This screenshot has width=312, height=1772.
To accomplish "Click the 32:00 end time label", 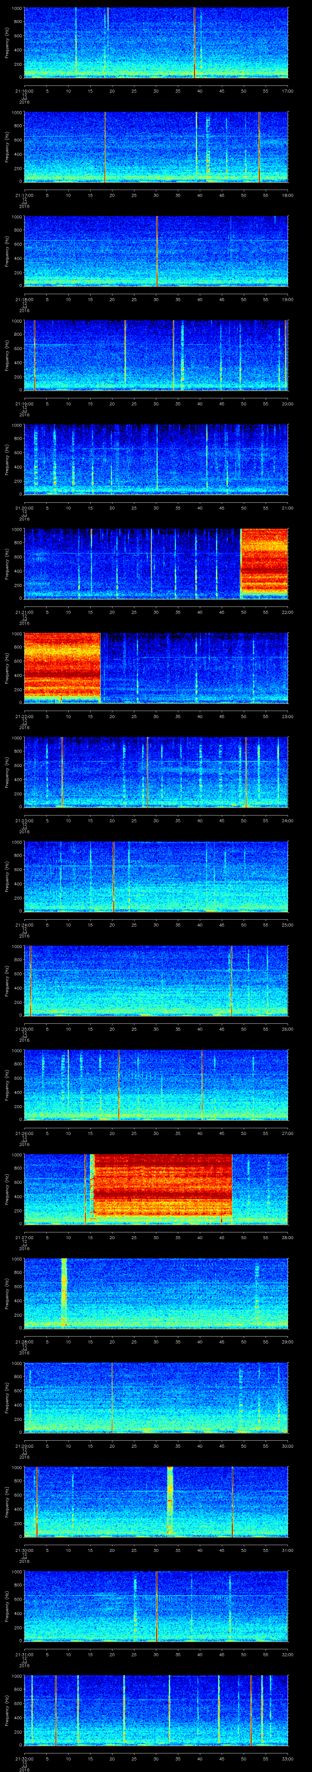I will point(288,1655).
